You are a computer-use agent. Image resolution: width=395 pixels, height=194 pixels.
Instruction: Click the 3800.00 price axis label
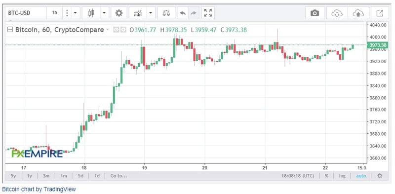[x=378, y=98]
